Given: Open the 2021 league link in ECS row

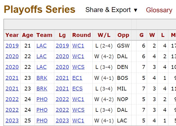Looking at the screenshot, I should [x=62, y=89].
